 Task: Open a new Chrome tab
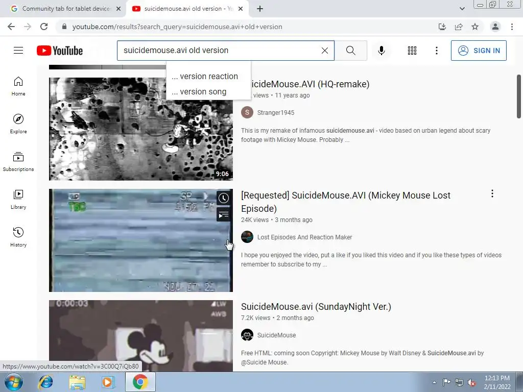[260, 9]
